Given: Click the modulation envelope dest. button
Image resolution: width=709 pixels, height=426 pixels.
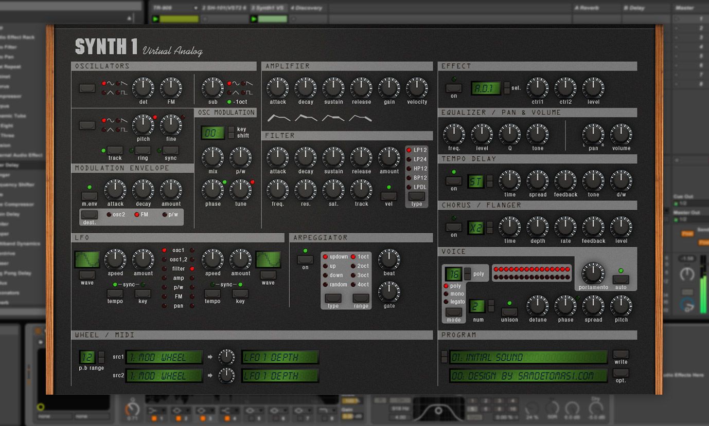Looking at the screenshot, I should coord(89,215).
